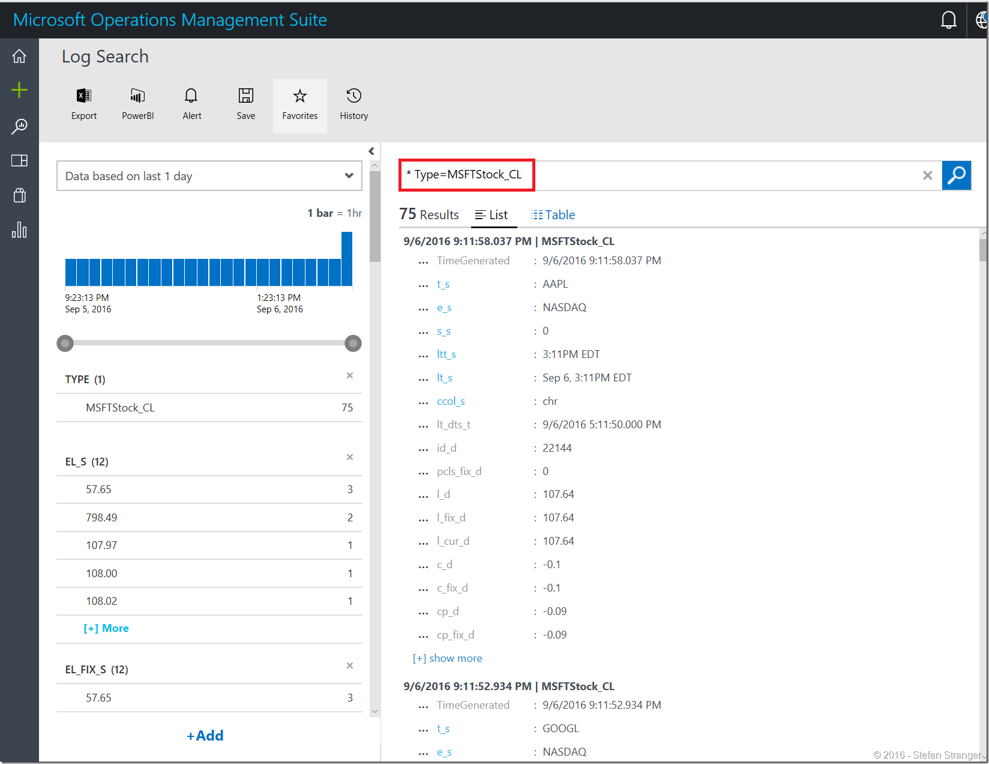Click the green plus icon in sidebar
Image resolution: width=989 pixels, height=764 pixels.
[19, 90]
